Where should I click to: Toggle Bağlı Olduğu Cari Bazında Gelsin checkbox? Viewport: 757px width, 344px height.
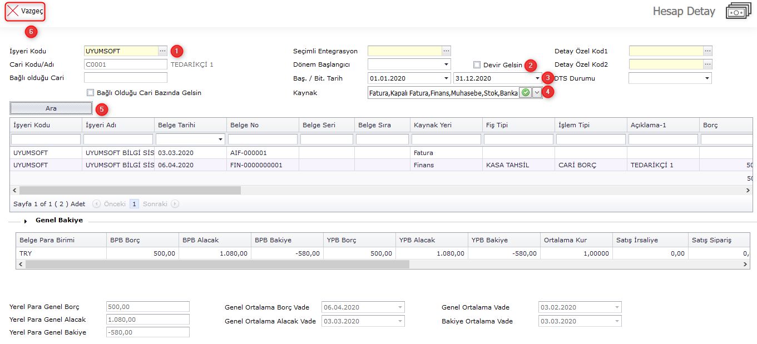click(90, 93)
